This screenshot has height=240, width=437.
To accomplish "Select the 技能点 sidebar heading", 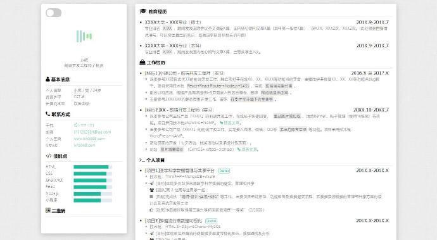I will click(60, 156).
